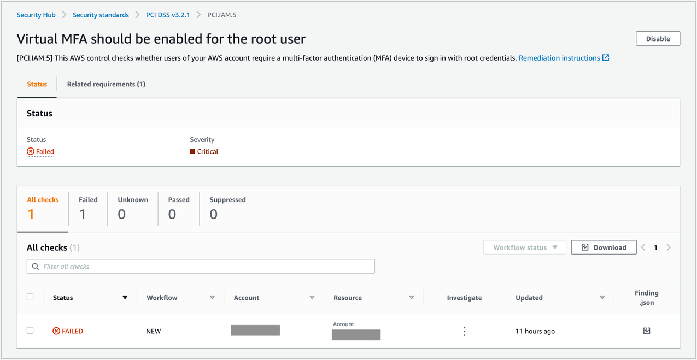The width and height of the screenshot is (697, 360).
Task: Switch to the Related requirements tab
Action: (x=106, y=84)
